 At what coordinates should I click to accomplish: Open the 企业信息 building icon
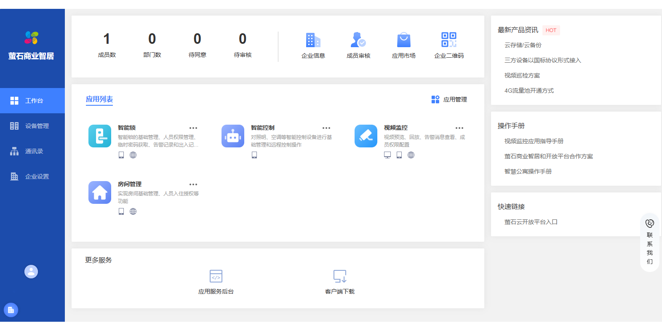[x=313, y=40]
